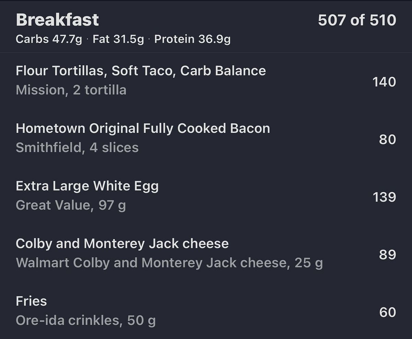Tap the Smithfield, 4 slices serving text
This screenshot has width=412, height=339.
pyautogui.click(x=77, y=148)
